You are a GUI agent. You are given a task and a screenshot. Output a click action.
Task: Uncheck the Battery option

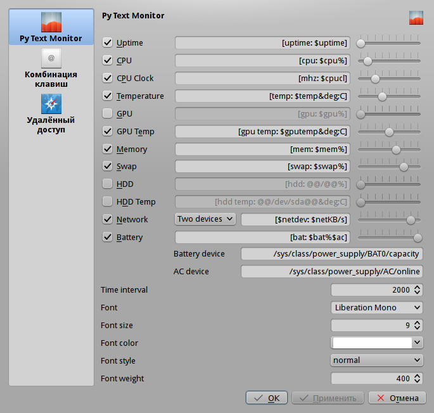pyautogui.click(x=108, y=238)
